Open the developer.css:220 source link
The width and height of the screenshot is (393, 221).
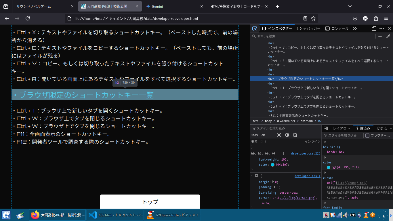(x=306, y=154)
